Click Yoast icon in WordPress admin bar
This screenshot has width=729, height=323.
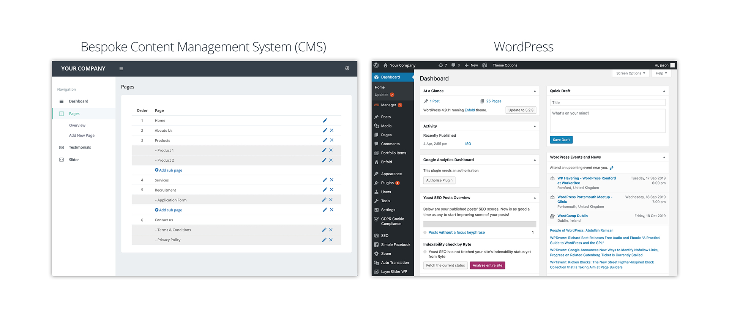tap(484, 65)
